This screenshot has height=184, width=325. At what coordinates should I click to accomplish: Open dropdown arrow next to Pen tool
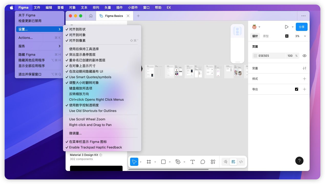click(x=184, y=162)
